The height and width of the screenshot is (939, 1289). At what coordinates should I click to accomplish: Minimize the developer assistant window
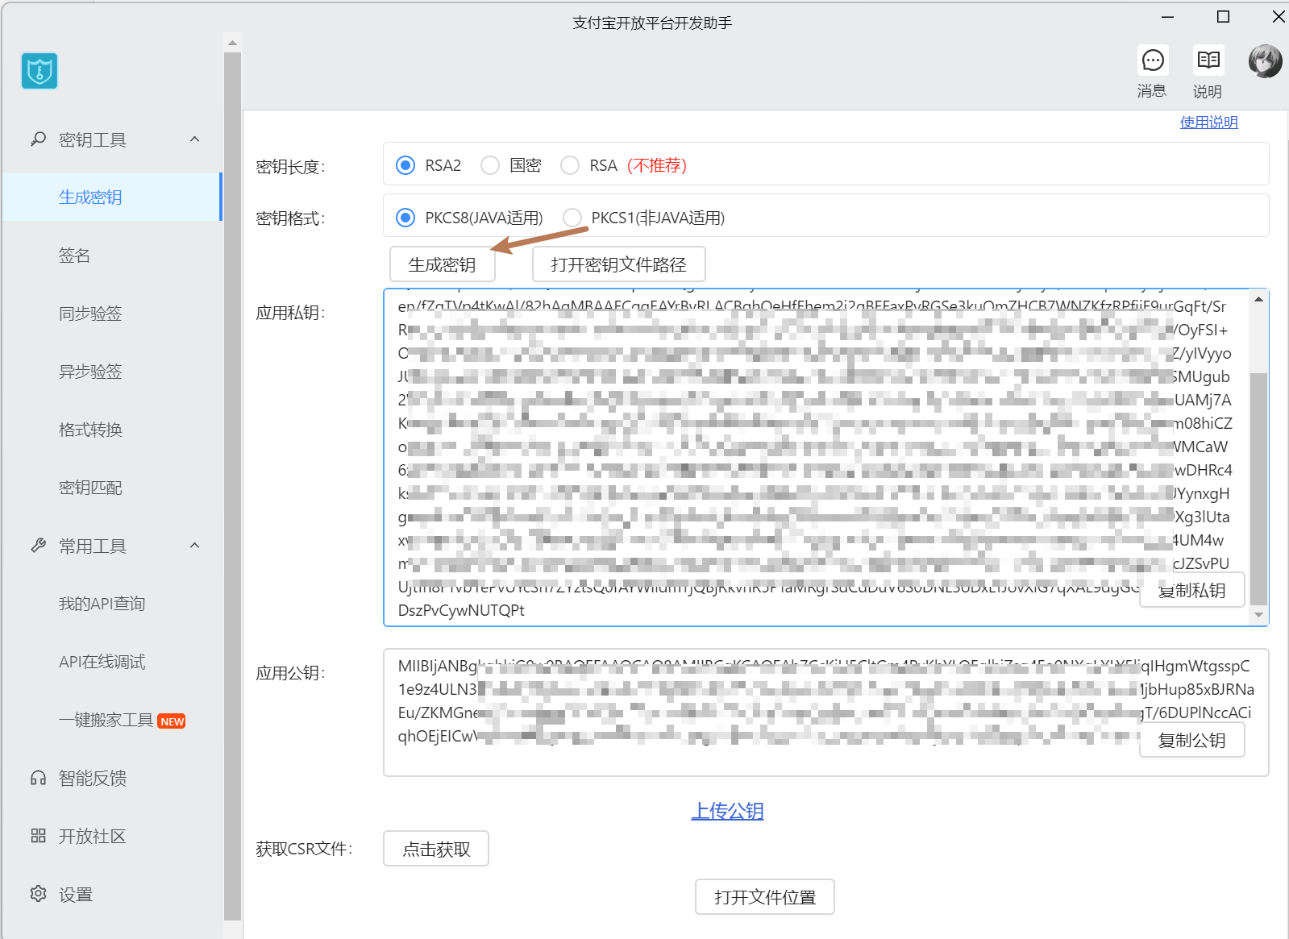tap(1167, 16)
